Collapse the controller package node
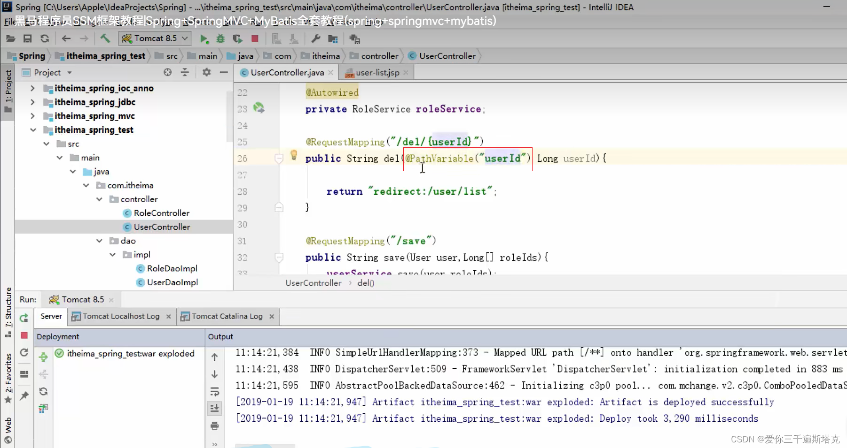Viewport: 847px width, 448px height. tap(99, 199)
